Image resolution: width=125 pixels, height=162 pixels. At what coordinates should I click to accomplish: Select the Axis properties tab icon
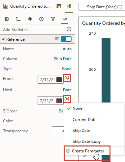point(18,19)
